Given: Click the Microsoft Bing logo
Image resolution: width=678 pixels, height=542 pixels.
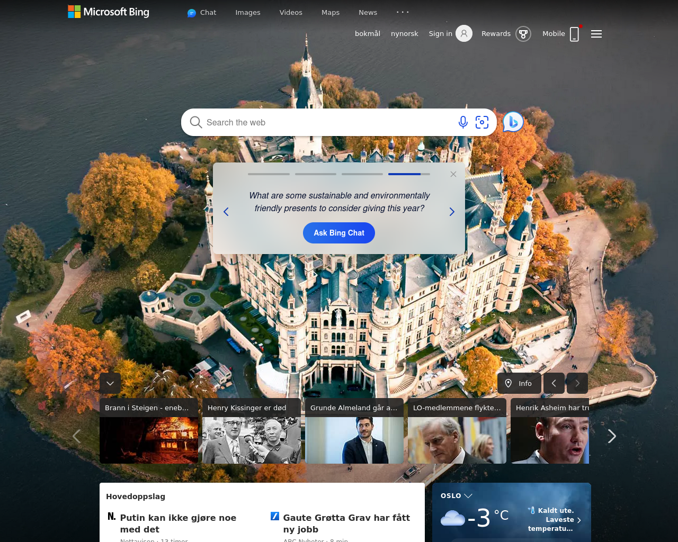Looking at the screenshot, I should pos(109,12).
